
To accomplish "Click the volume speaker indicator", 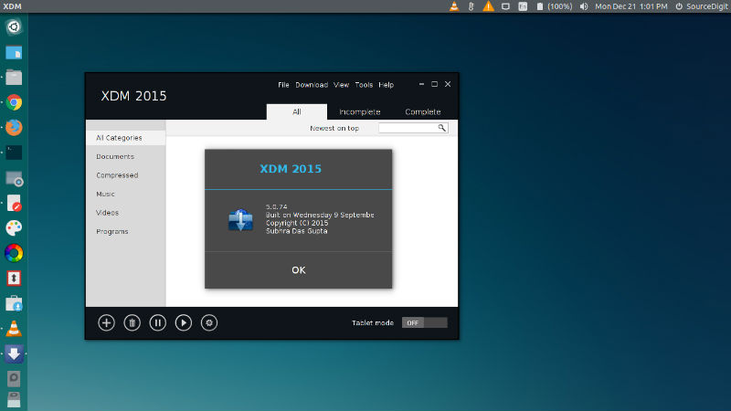I will 584,6.
